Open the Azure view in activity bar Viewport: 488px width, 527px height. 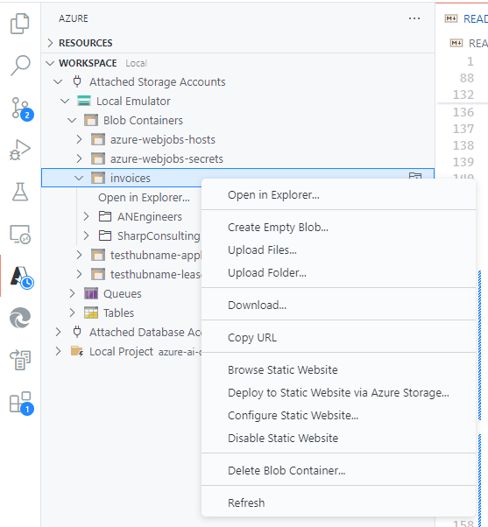click(22, 277)
